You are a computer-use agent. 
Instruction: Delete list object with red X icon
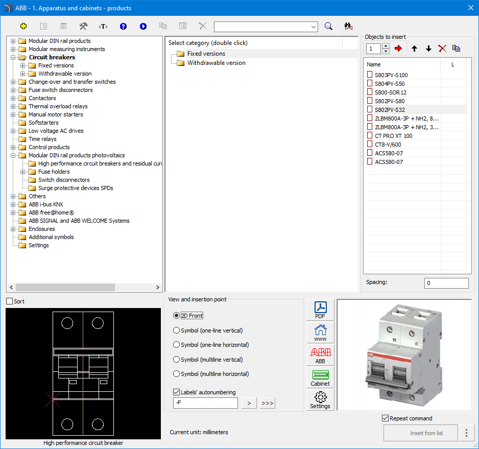[442, 49]
